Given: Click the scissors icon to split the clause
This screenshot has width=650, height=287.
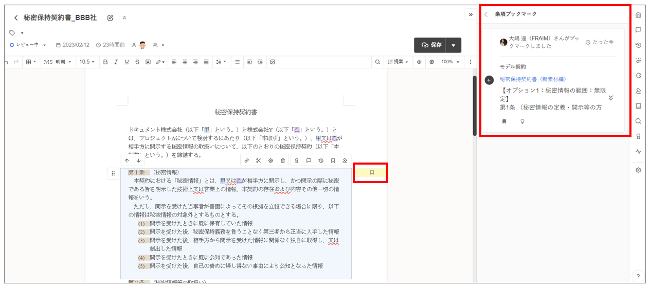Looking at the screenshot, I should pos(258,160).
